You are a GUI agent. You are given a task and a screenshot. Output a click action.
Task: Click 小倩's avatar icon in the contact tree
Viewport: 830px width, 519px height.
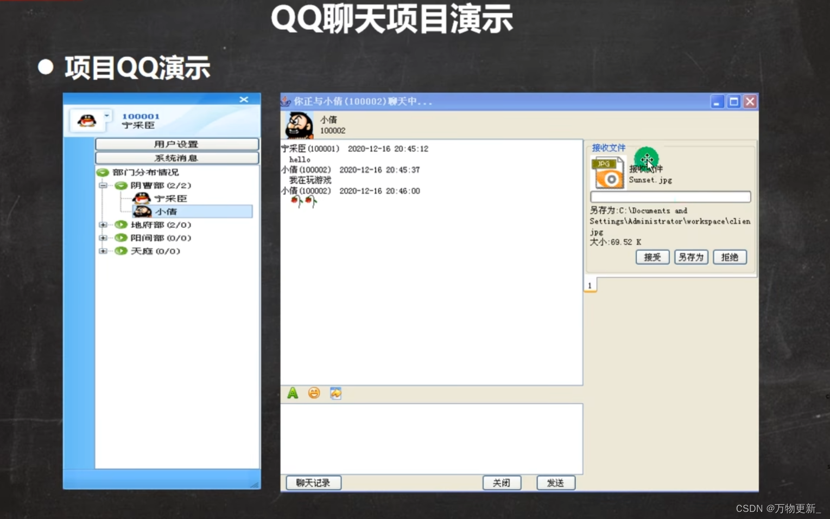coord(142,212)
